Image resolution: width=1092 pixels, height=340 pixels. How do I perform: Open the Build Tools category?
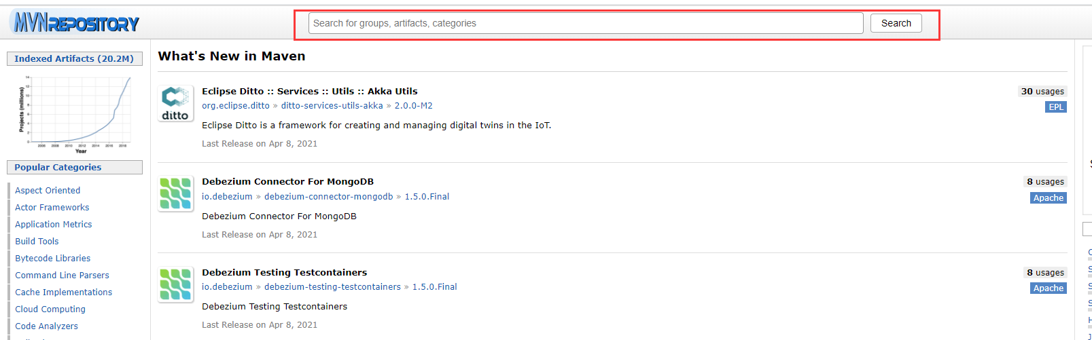point(37,242)
